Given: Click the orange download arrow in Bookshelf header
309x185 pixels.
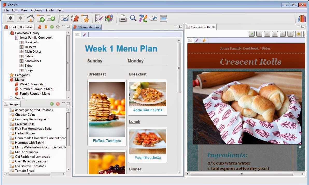Looking at the screenshot, I should point(46,27).
